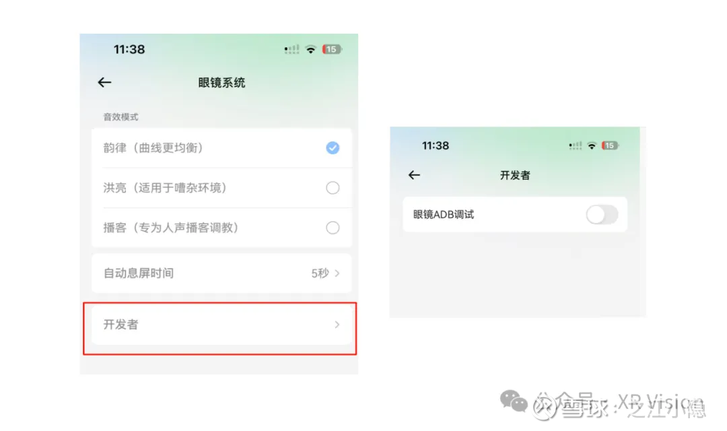Open the 自动息屏时间 chevron
The height and width of the screenshot is (431, 727).
(x=337, y=273)
